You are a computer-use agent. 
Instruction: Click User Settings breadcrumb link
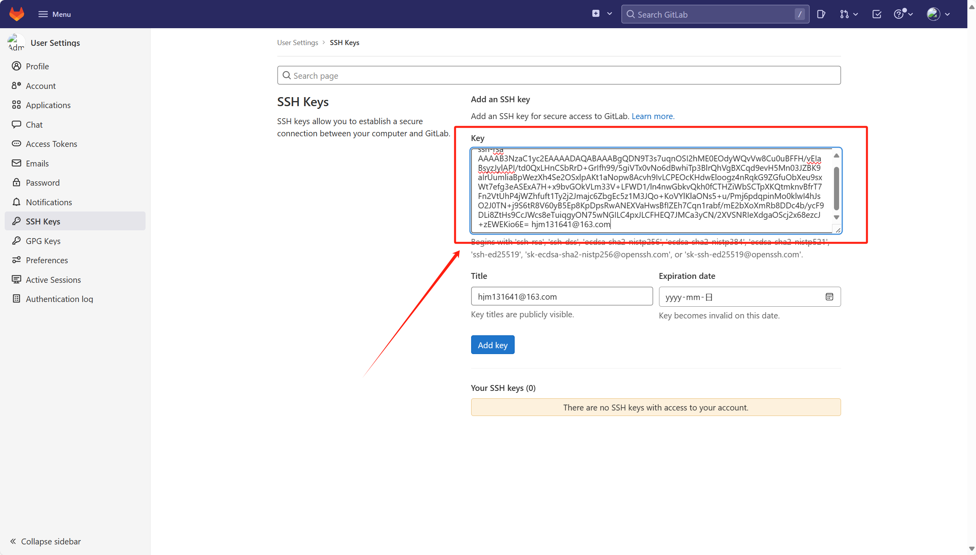(x=297, y=43)
